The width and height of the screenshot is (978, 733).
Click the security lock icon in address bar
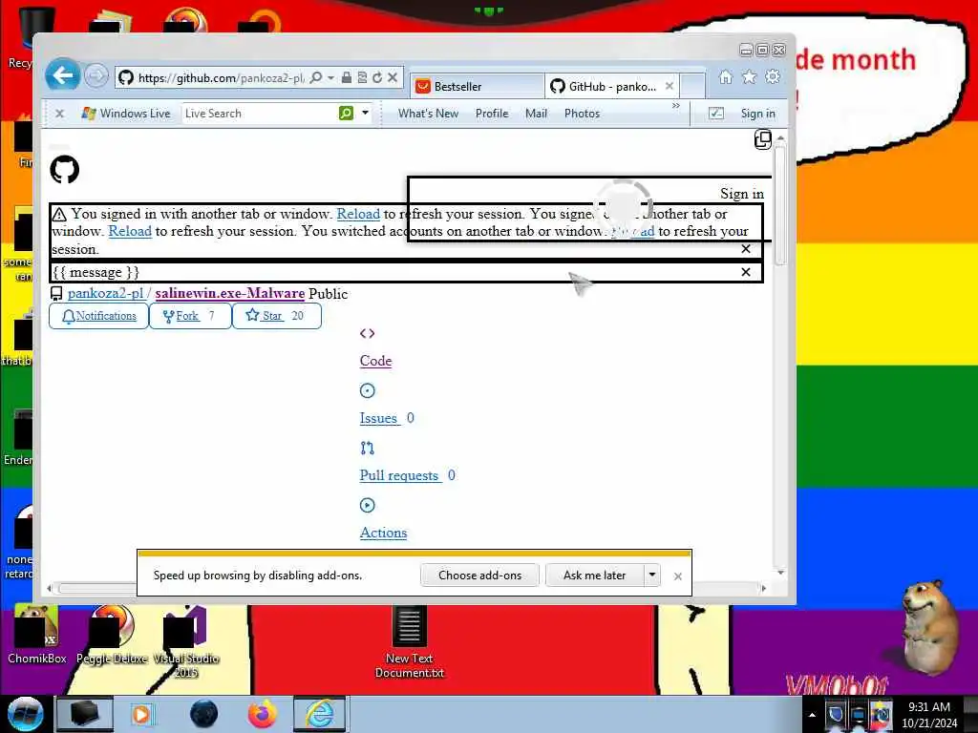(x=346, y=77)
